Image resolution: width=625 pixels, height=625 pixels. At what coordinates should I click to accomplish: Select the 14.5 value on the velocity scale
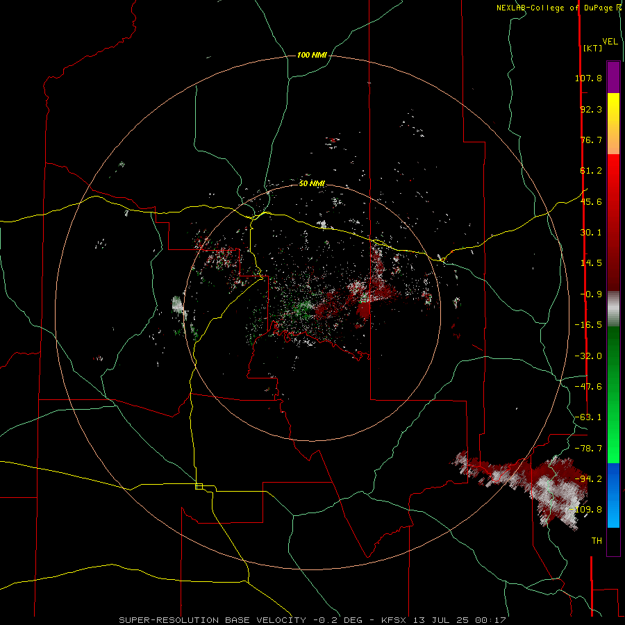click(591, 263)
